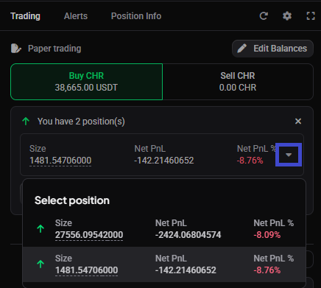The image size is (321, 288).
Task: Choose the list position with size 1481.54706000
Action: (x=164, y=264)
